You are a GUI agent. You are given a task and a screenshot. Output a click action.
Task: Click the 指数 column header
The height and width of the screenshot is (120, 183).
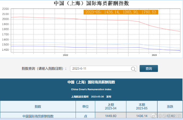pyautogui.click(x=38, y=106)
